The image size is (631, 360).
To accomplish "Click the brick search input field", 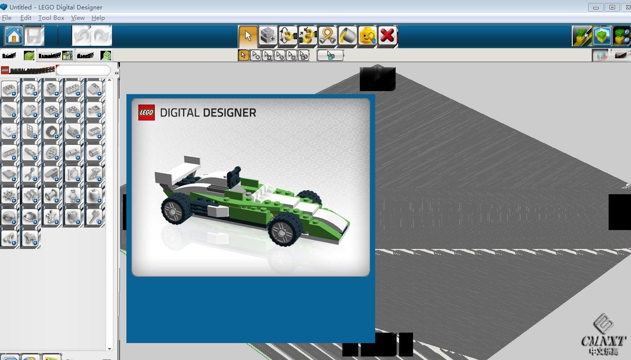I will click(x=83, y=70).
